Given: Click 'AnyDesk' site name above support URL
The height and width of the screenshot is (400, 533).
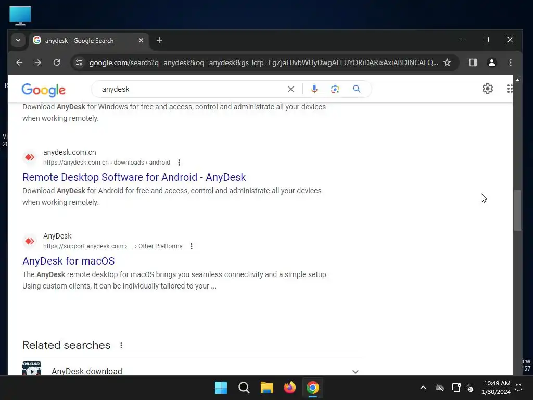Looking at the screenshot, I should 57,236.
